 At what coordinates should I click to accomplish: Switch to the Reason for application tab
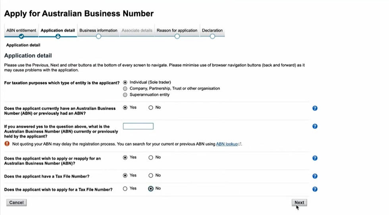[x=177, y=30]
